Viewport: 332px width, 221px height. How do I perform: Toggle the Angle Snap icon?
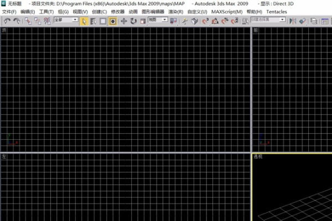point(215,21)
